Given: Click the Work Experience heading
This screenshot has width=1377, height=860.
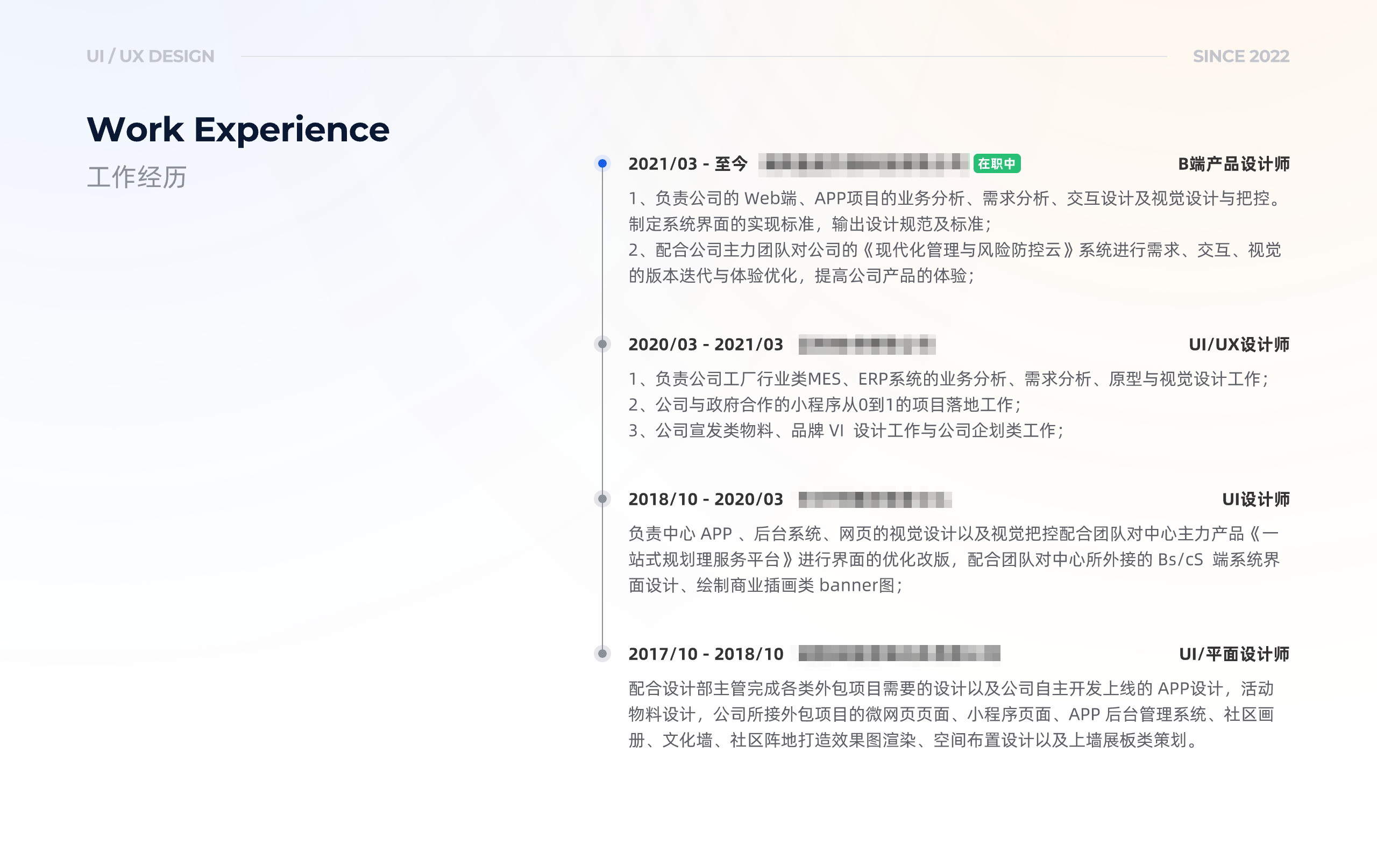Looking at the screenshot, I should [x=238, y=130].
